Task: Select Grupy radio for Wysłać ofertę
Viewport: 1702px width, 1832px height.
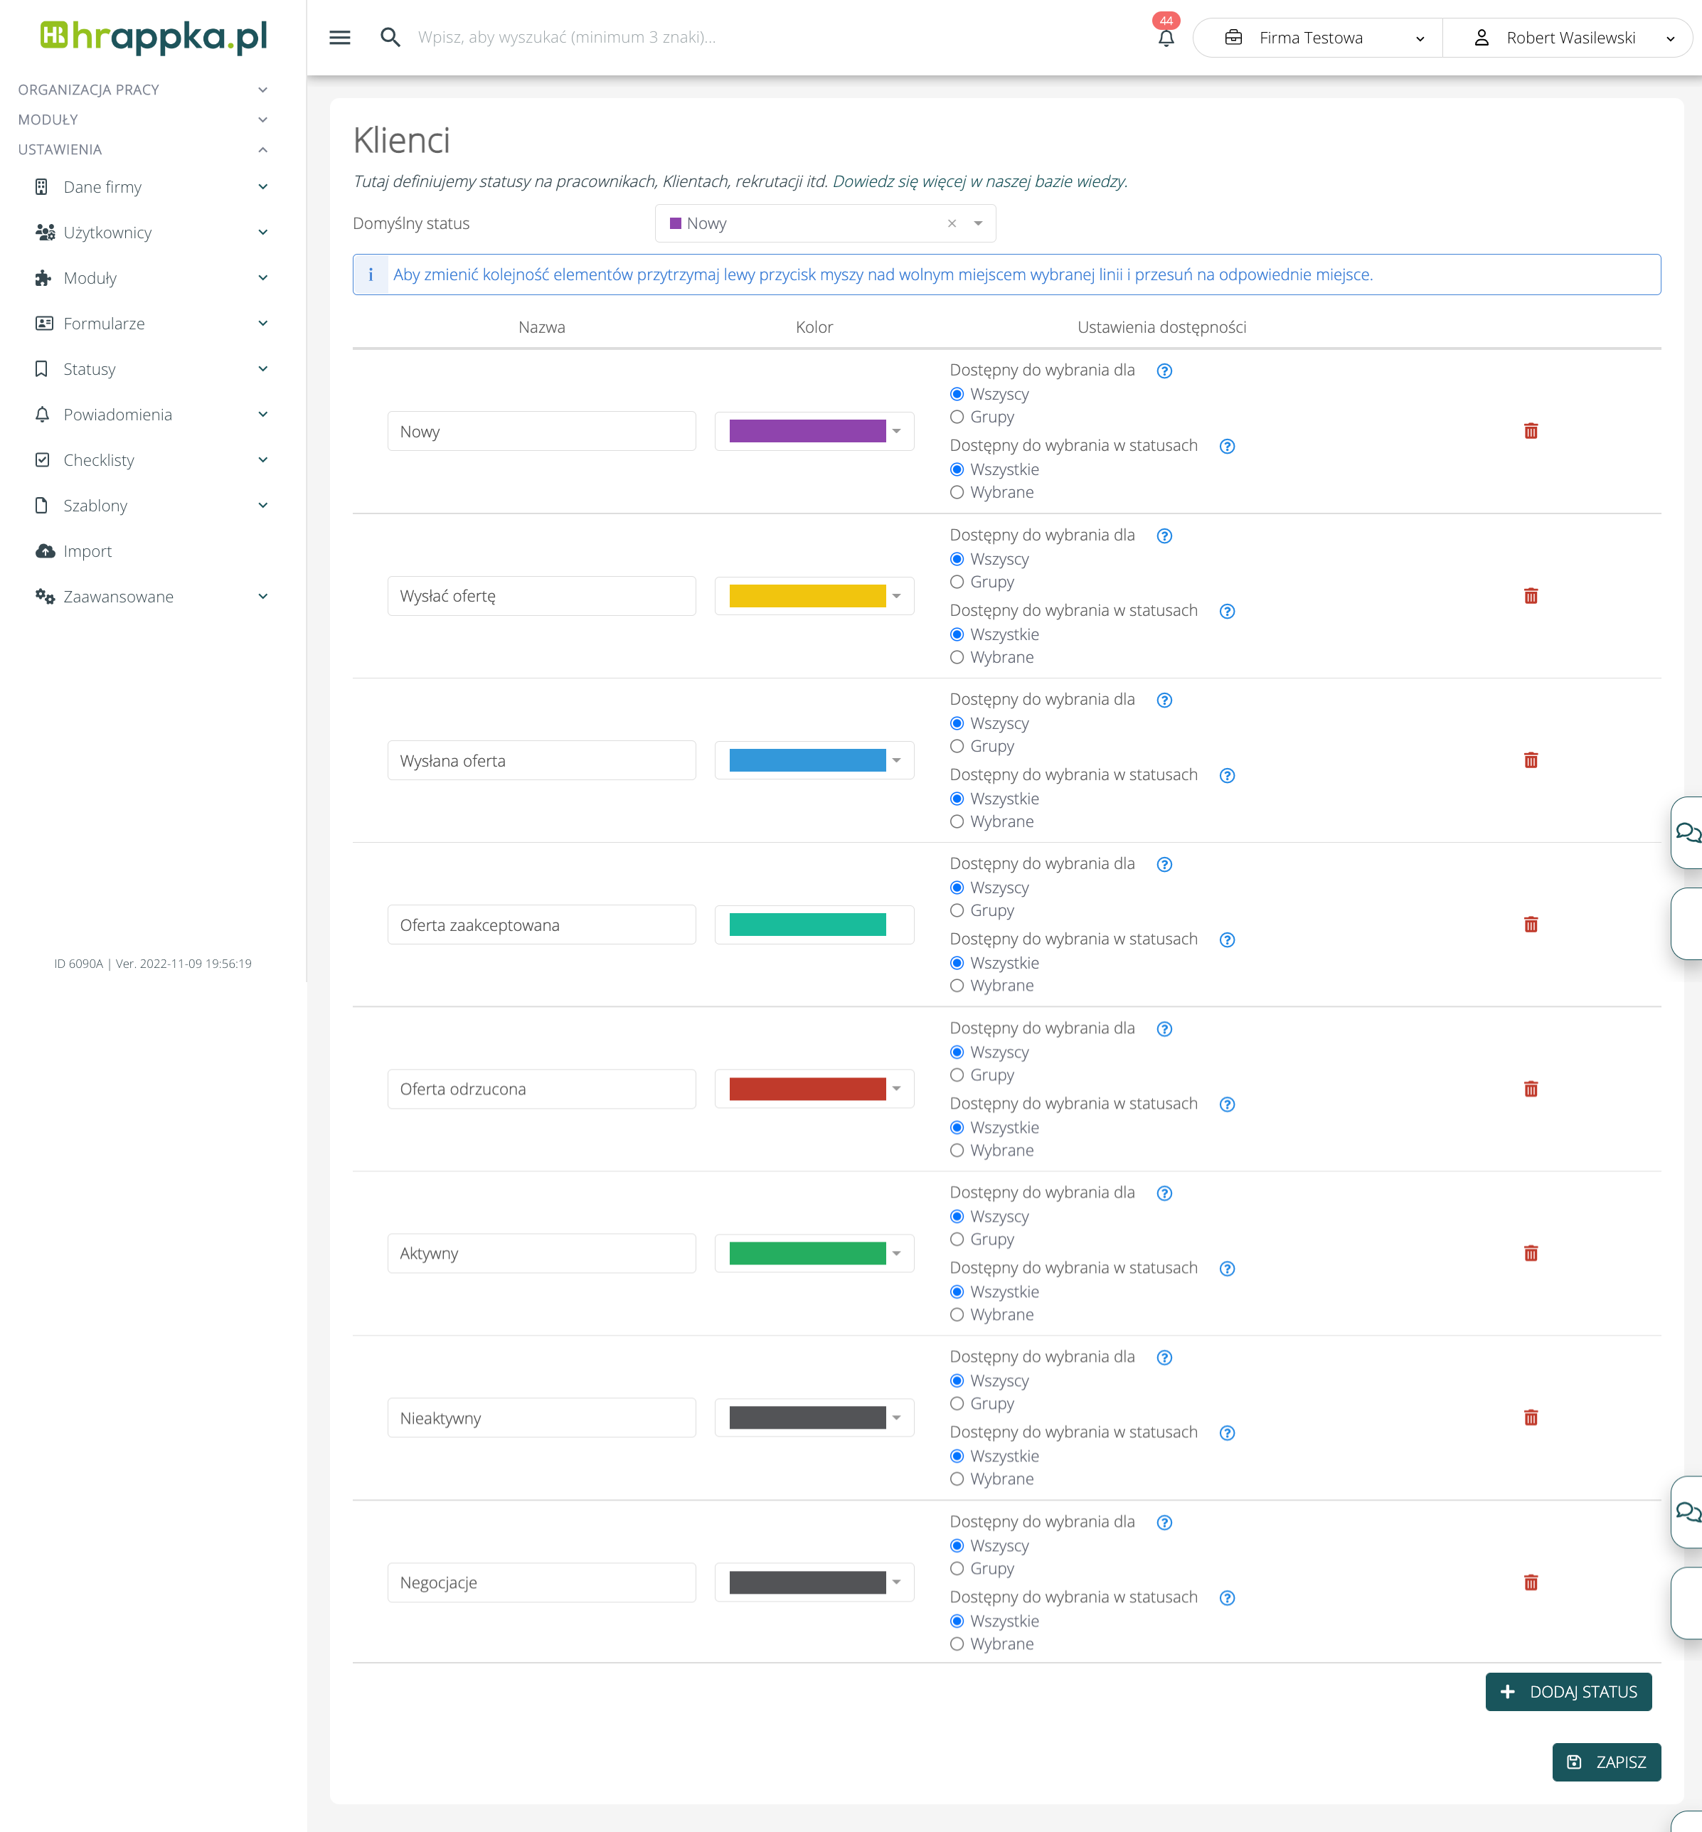Action: [957, 582]
